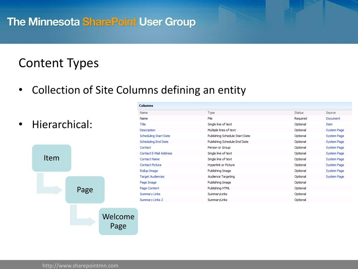Click the 'Multiple lines of text' type cell
The image size is (358, 269).
221,130
